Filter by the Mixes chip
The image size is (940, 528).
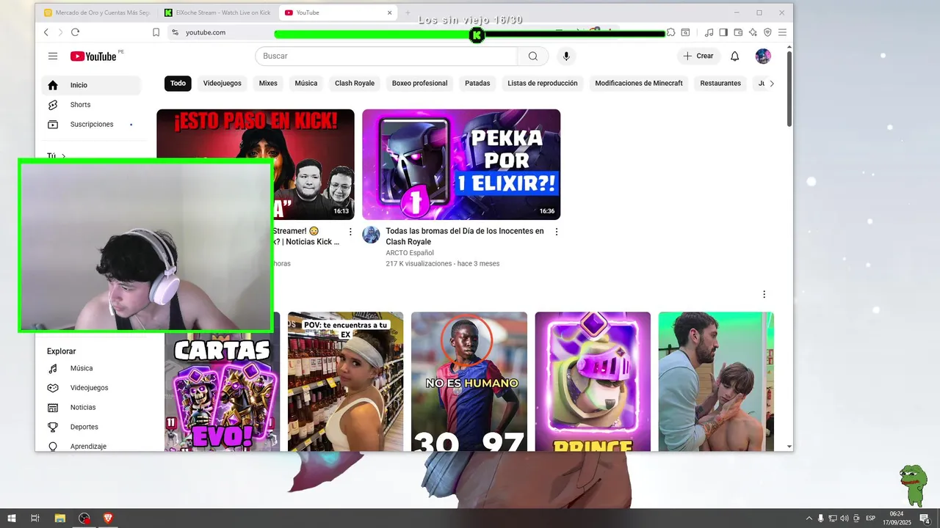pos(268,84)
